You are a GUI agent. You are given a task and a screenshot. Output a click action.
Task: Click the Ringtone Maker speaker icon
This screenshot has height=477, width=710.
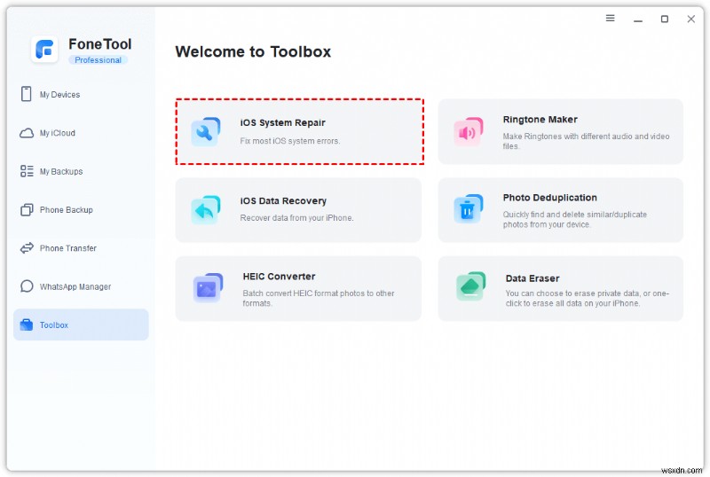click(469, 132)
